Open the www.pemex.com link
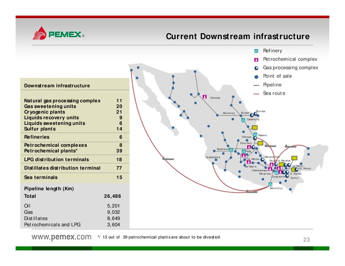 tap(61, 237)
